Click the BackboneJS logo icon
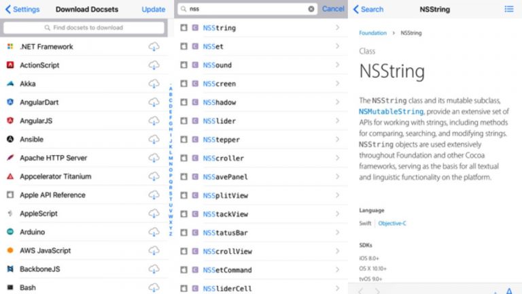Screen dimensions: 522x294 (10, 269)
